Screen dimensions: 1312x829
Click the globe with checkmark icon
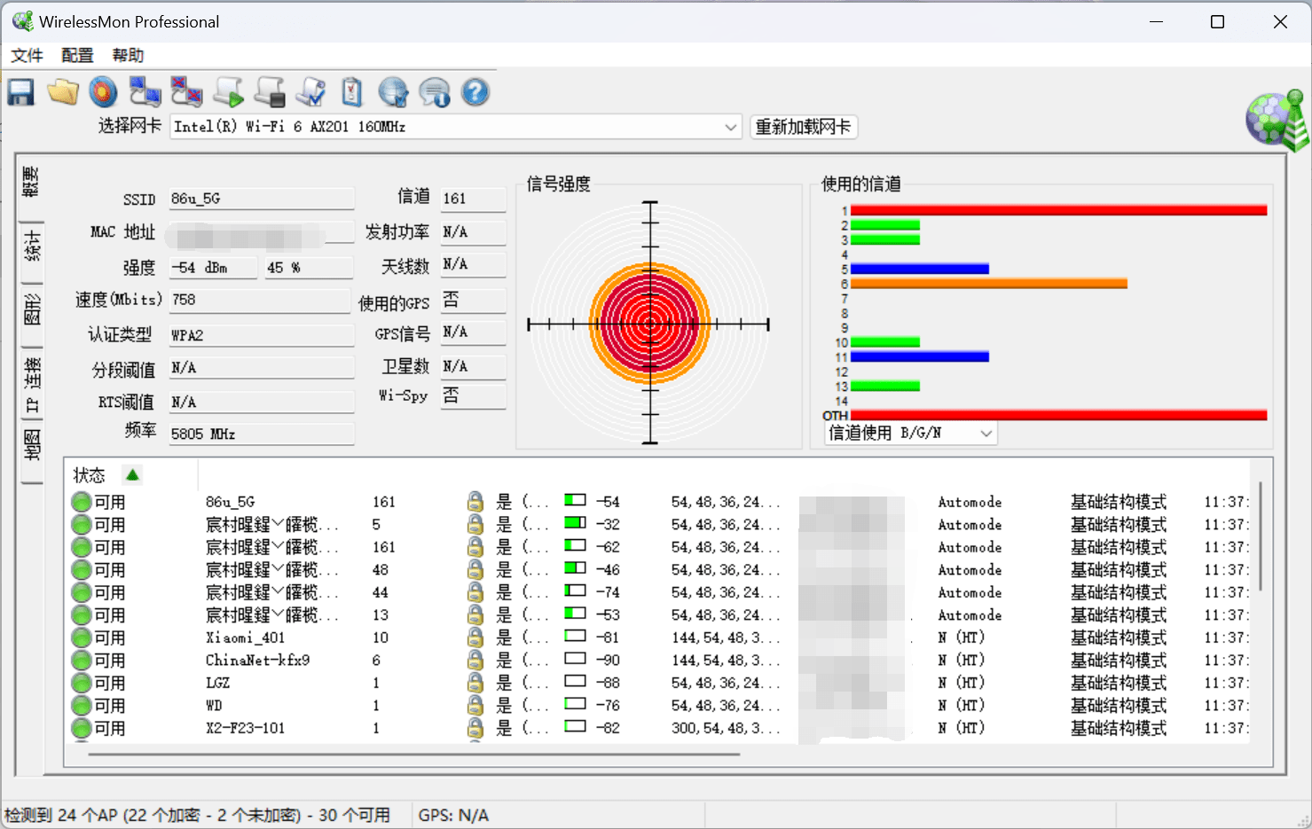(393, 92)
